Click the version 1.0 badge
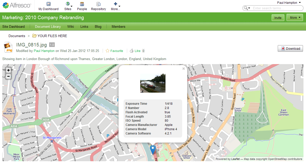The height and width of the screenshot is (163, 306). 52,45
